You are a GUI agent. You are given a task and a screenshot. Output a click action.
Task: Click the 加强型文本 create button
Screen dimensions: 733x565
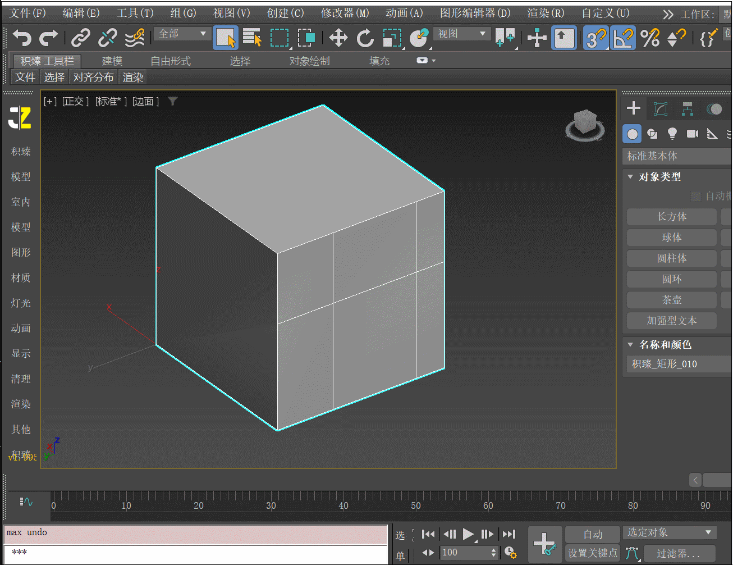pos(672,321)
